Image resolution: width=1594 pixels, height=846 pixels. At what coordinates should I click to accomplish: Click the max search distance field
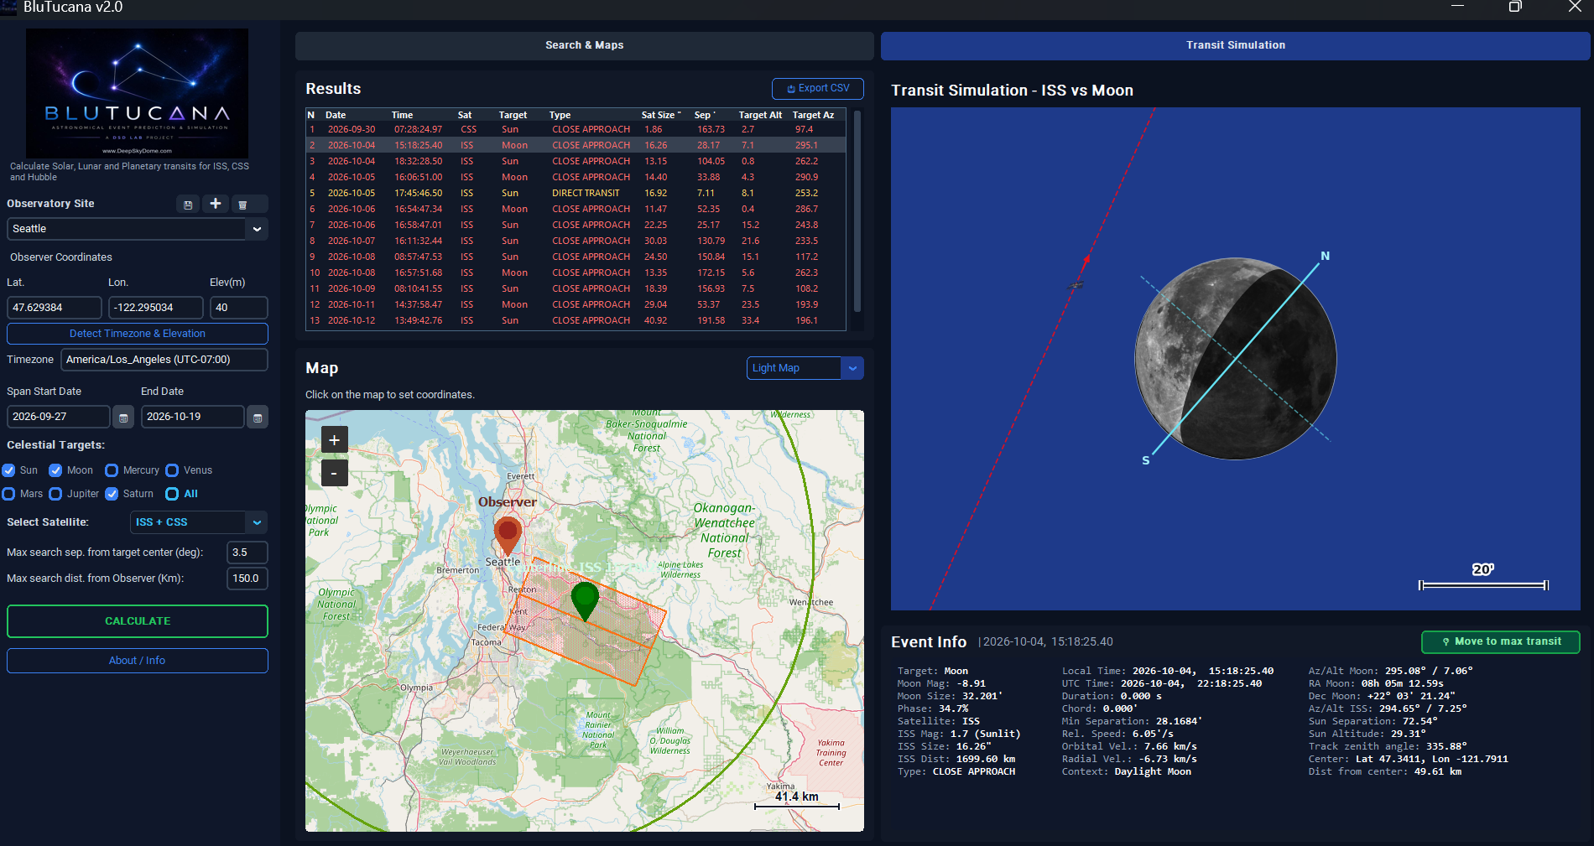(247, 579)
